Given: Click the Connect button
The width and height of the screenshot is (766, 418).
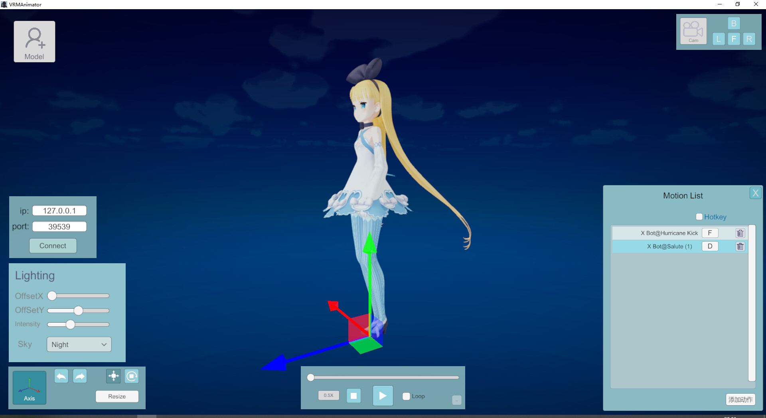Looking at the screenshot, I should click(x=53, y=246).
